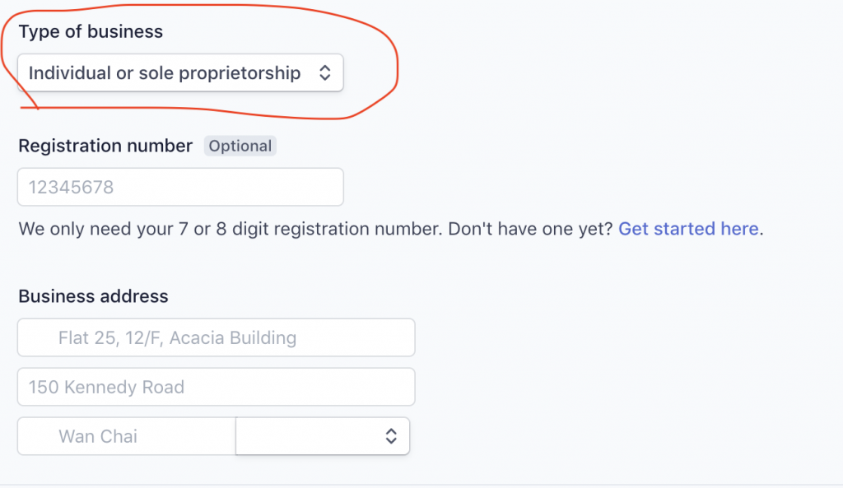Viewport: 843px width, 488px height.
Task: Click the "Type of business" label
Action: pos(91,32)
